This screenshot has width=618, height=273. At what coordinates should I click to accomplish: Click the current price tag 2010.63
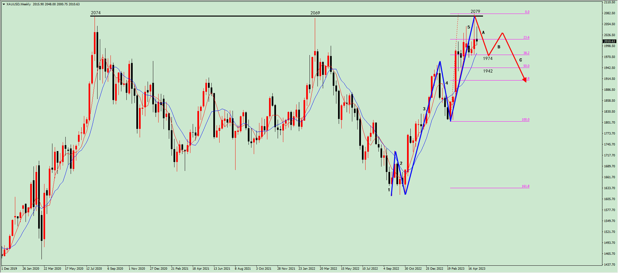[x=609, y=41]
